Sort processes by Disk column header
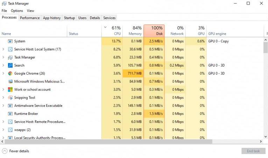 click(154, 31)
